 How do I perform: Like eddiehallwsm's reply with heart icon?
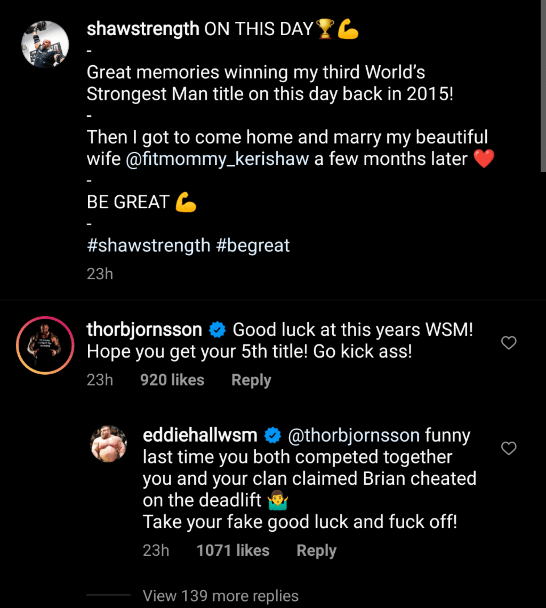[x=509, y=449]
